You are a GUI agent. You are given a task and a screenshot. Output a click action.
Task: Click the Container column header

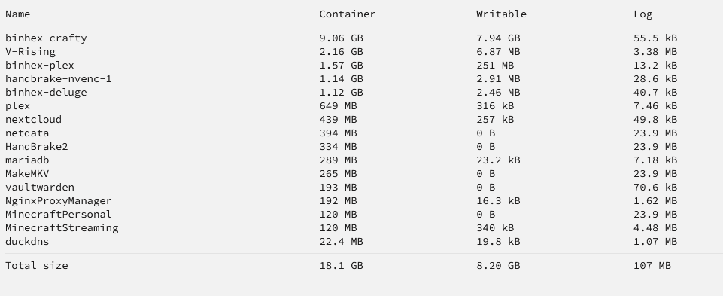pyautogui.click(x=348, y=14)
